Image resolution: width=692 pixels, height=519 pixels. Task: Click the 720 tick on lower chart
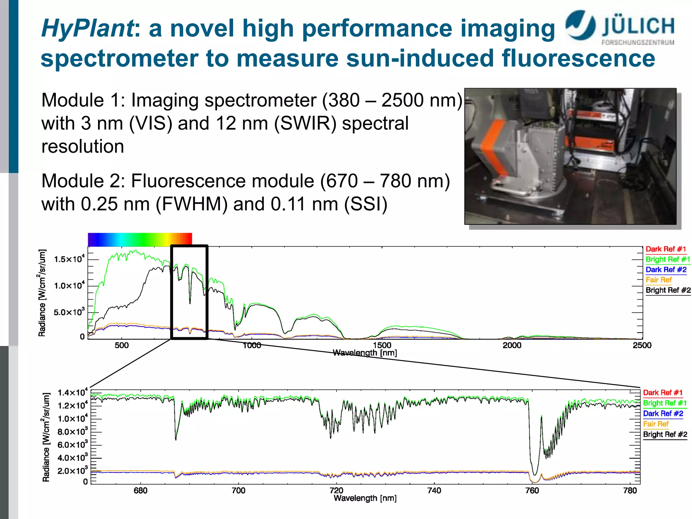point(337,491)
